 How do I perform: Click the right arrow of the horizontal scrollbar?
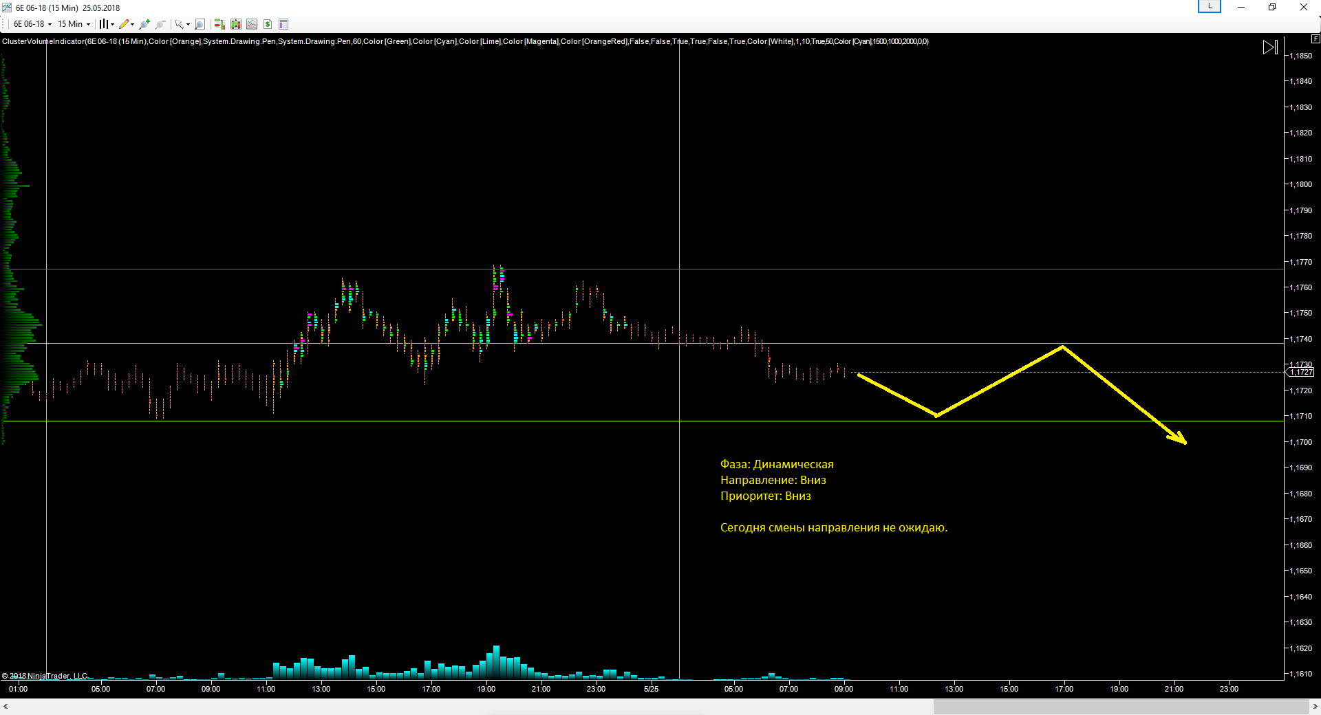(1315, 707)
